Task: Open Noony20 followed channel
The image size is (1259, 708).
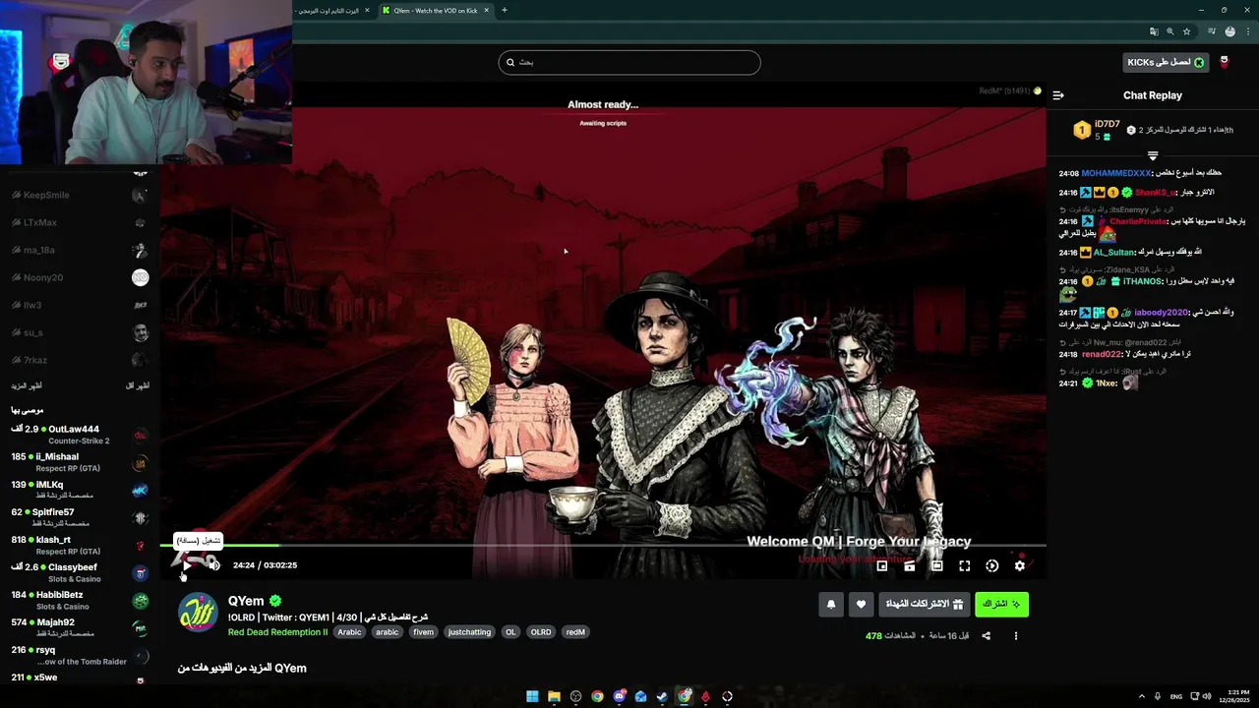Action: click(81, 277)
